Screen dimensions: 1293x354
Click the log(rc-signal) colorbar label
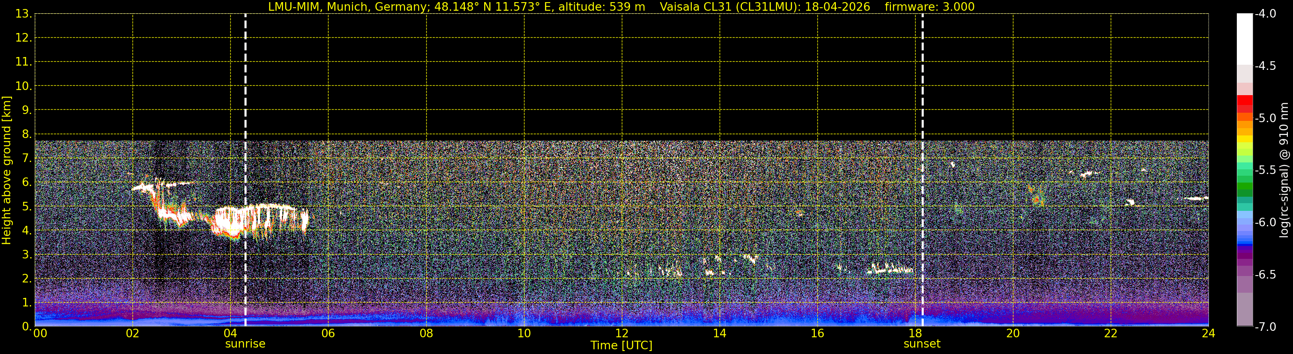pyautogui.click(x=1284, y=170)
